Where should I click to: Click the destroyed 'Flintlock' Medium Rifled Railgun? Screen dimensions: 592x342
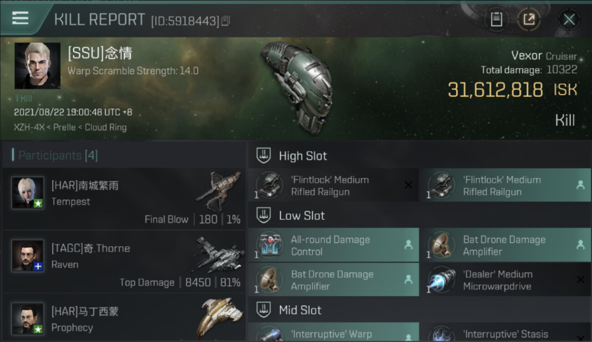tap(333, 185)
